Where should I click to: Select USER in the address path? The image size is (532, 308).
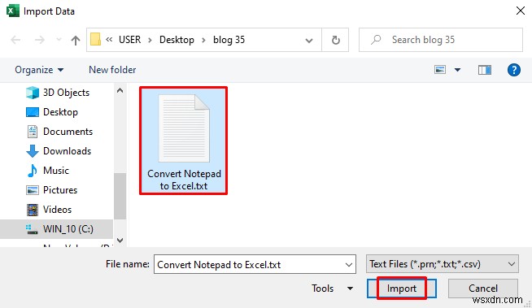tap(129, 40)
